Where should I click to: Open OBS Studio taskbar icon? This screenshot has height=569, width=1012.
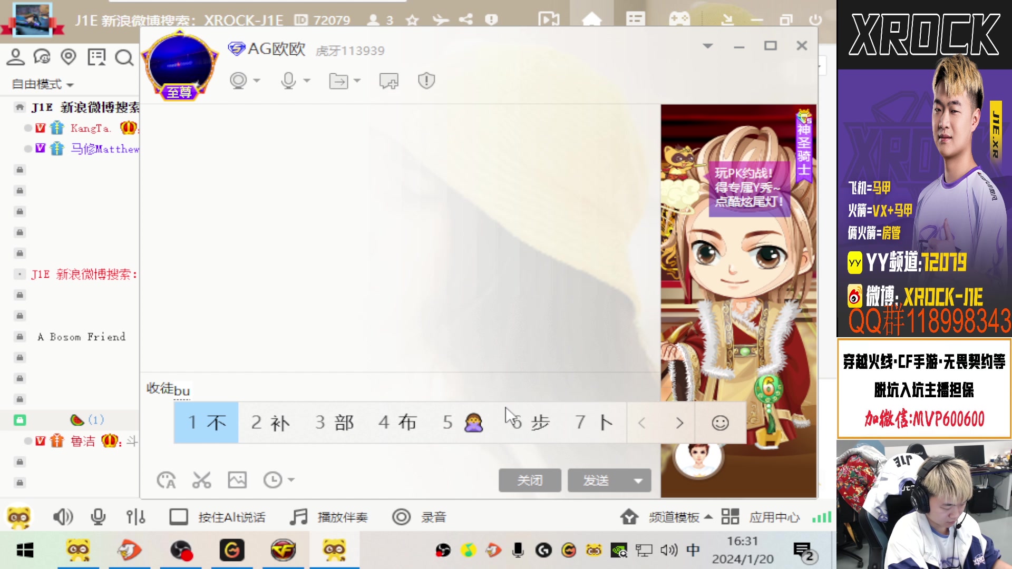coord(181,551)
